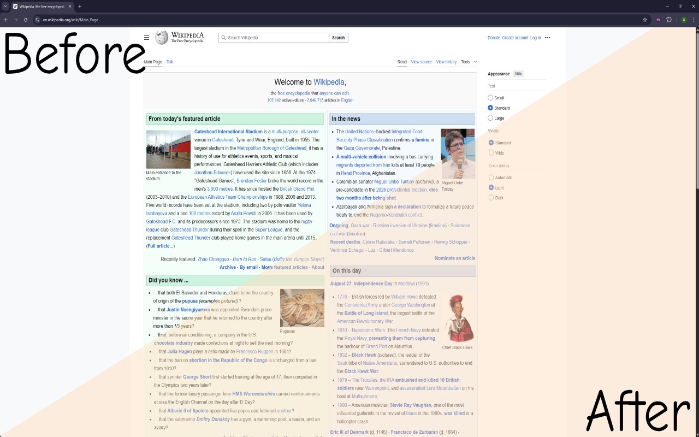Select Wide width option
Viewport: 699px width, 437px height.
pos(491,152)
